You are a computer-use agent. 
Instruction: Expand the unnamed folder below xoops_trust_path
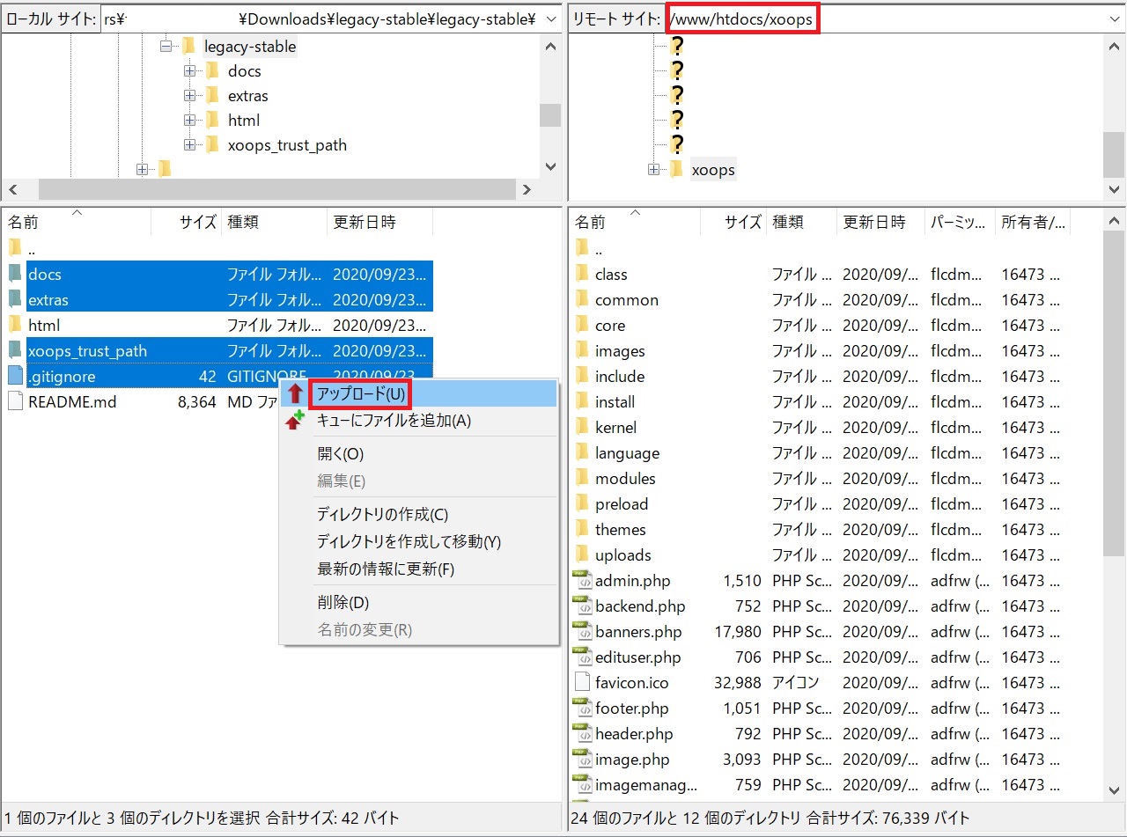(x=142, y=170)
